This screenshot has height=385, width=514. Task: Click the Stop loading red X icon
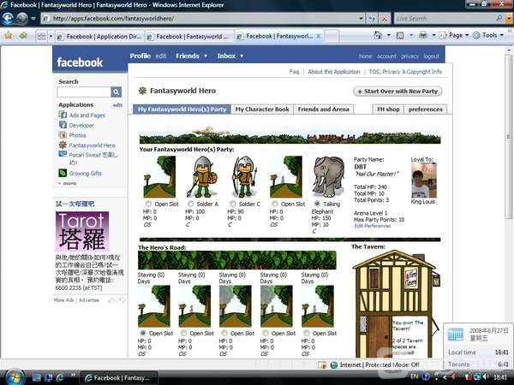tap(384, 18)
